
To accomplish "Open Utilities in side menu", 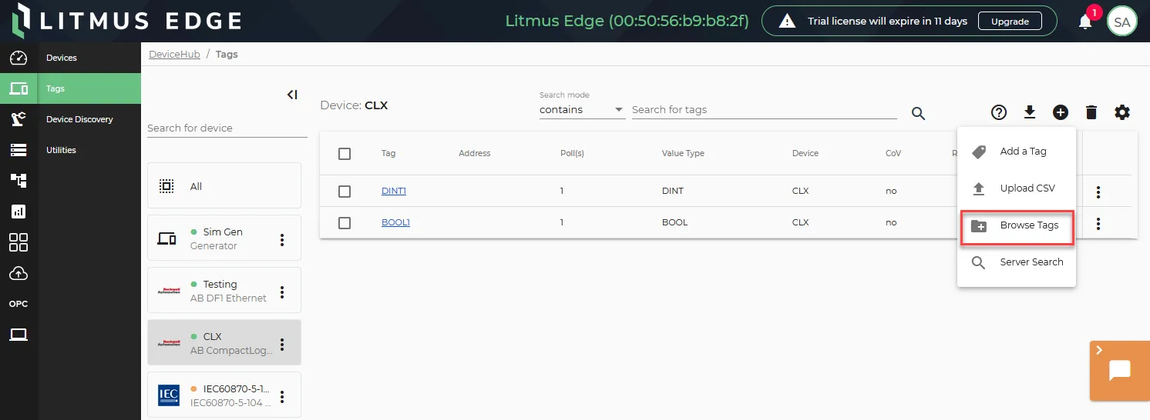I will coord(89,150).
